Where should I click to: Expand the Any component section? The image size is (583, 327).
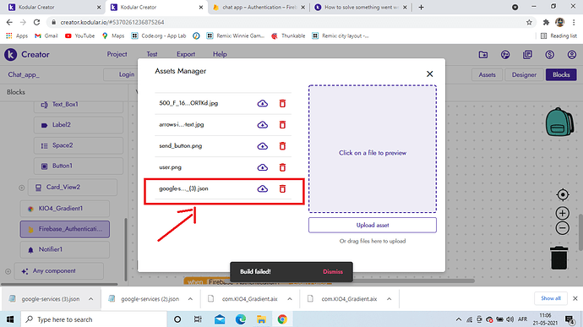pyautogui.click(x=8, y=271)
